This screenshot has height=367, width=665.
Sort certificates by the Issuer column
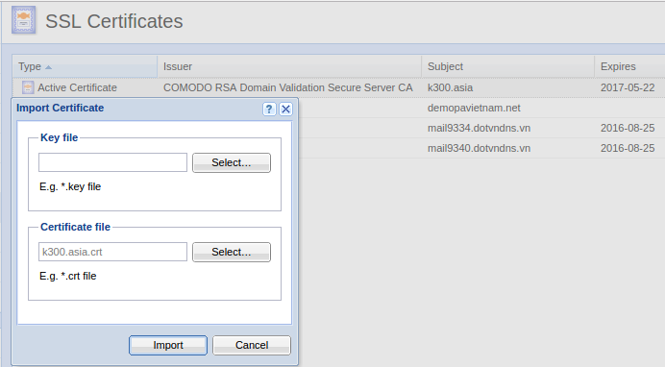pos(289,66)
